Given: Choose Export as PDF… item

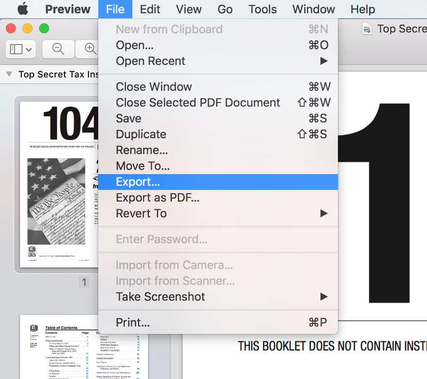Looking at the screenshot, I should [218, 198].
